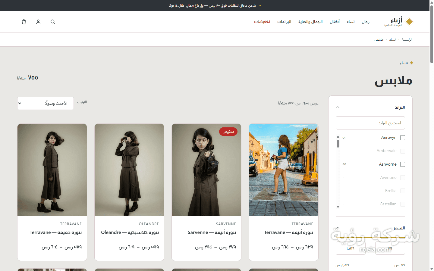434x271 pixels.
Task: Open the Oleandre تنورة كلاسيكية product image
Action: click(x=129, y=170)
